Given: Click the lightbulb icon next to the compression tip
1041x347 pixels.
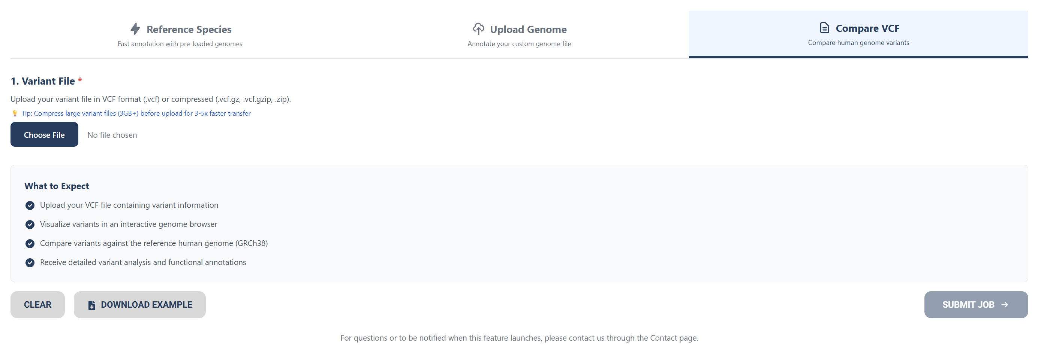Looking at the screenshot, I should tap(15, 113).
